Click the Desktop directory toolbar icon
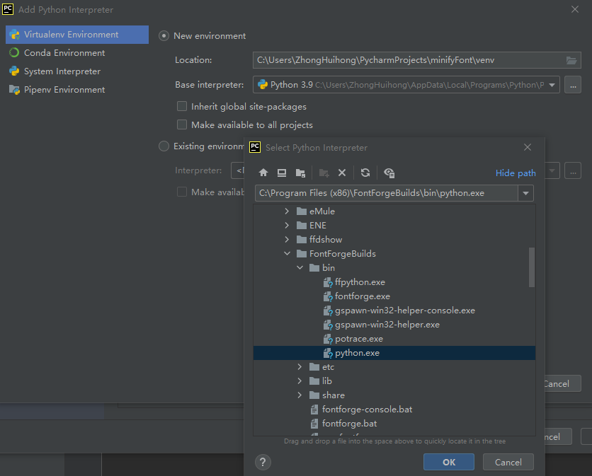This screenshot has width=592, height=476. [282, 173]
